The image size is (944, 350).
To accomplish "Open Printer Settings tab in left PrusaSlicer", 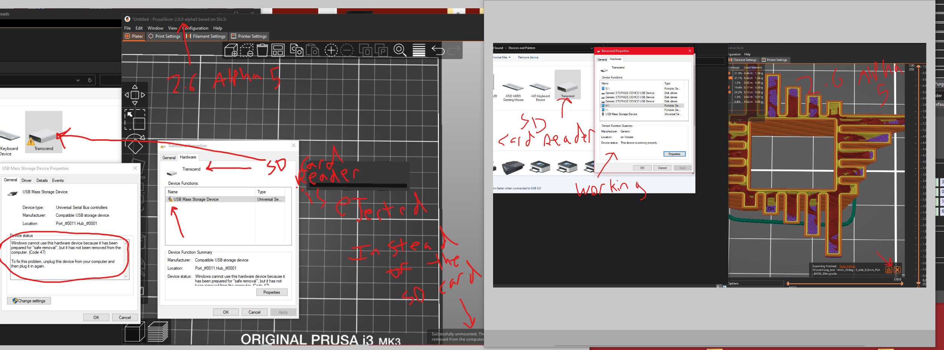I will (249, 37).
